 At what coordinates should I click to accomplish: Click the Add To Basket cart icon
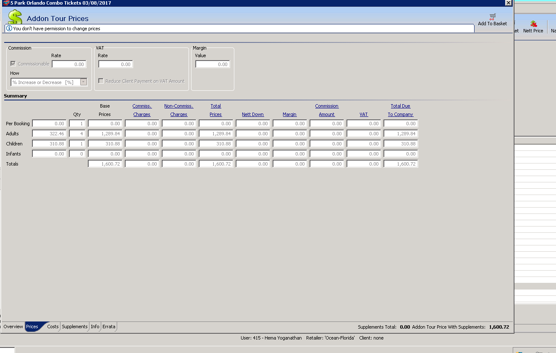click(x=492, y=17)
